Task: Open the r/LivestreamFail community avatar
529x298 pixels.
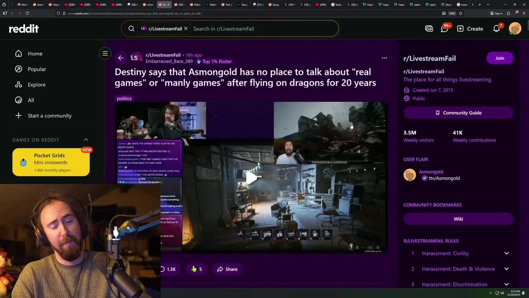Action: pyautogui.click(x=136, y=58)
